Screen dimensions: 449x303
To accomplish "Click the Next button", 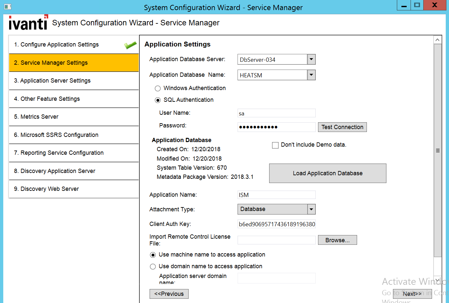I will point(412,294).
